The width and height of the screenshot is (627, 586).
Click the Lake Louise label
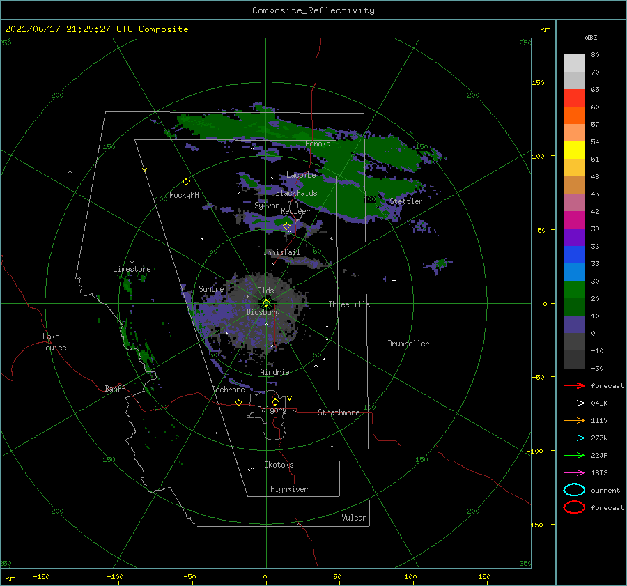(x=54, y=342)
